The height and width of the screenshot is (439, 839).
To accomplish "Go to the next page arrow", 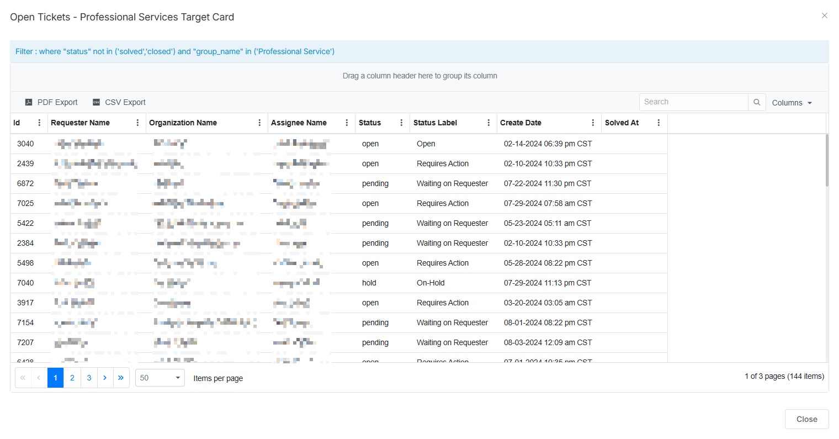I will point(105,378).
